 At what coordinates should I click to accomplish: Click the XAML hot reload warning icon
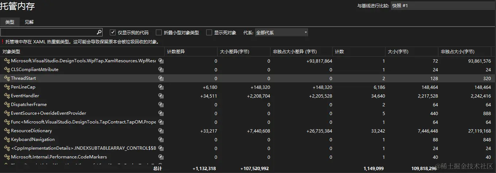pos(2,42)
